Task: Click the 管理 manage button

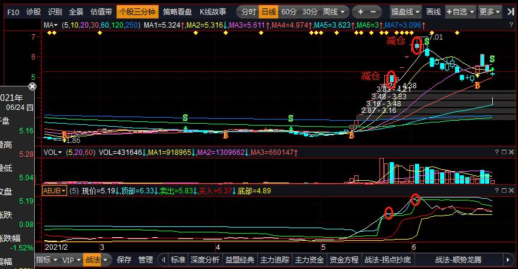Action: tap(145, 260)
